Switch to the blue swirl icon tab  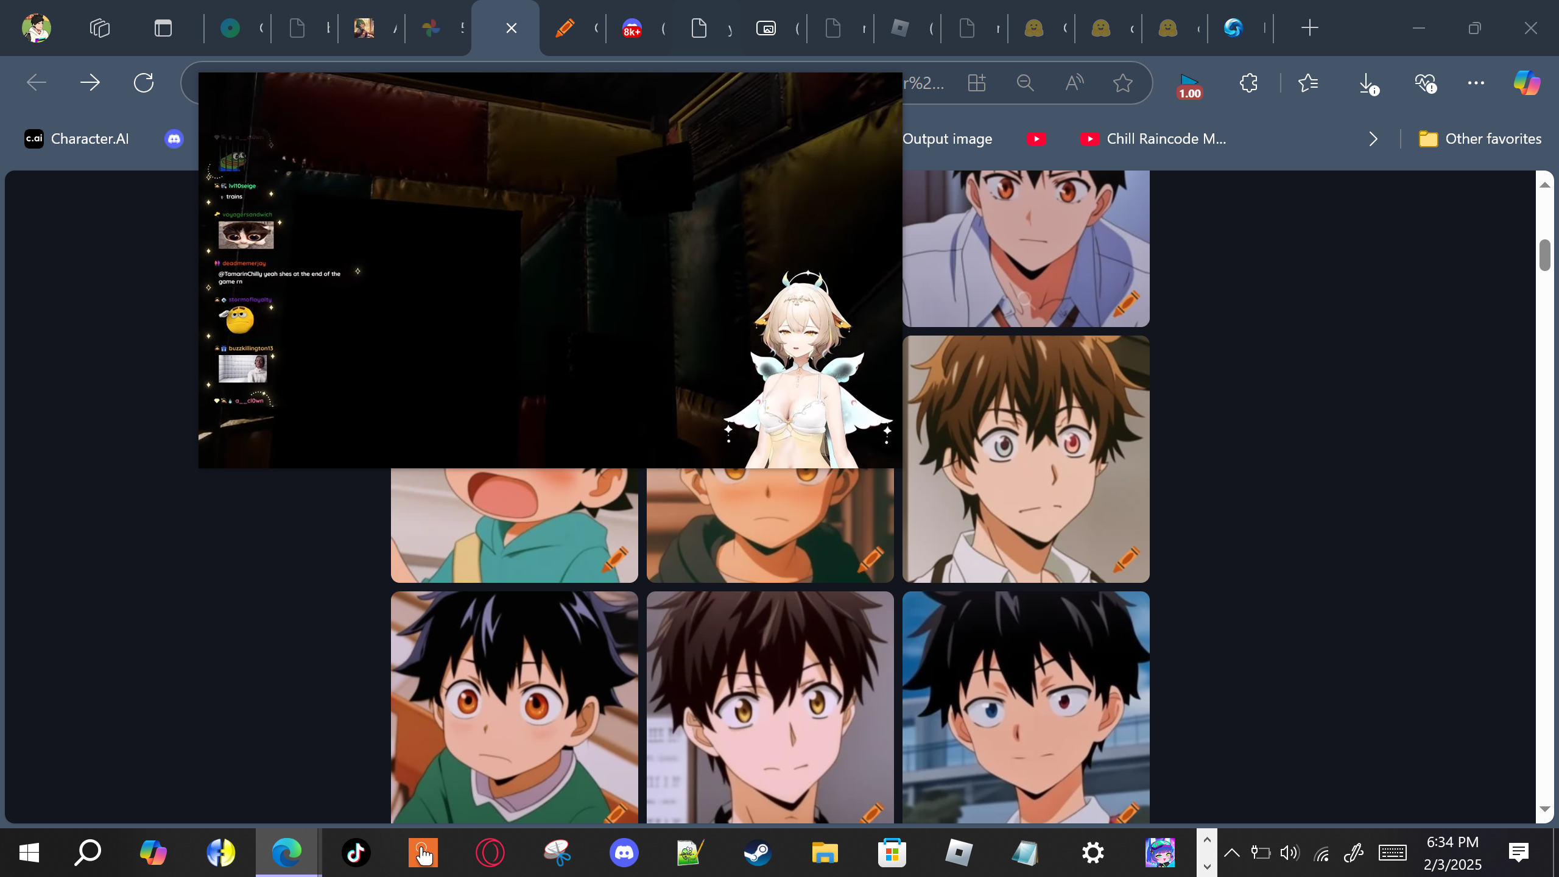click(x=1233, y=28)
